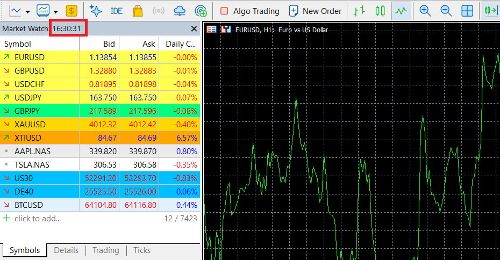
Task: Create a New Order
Action: click(315, 11)
